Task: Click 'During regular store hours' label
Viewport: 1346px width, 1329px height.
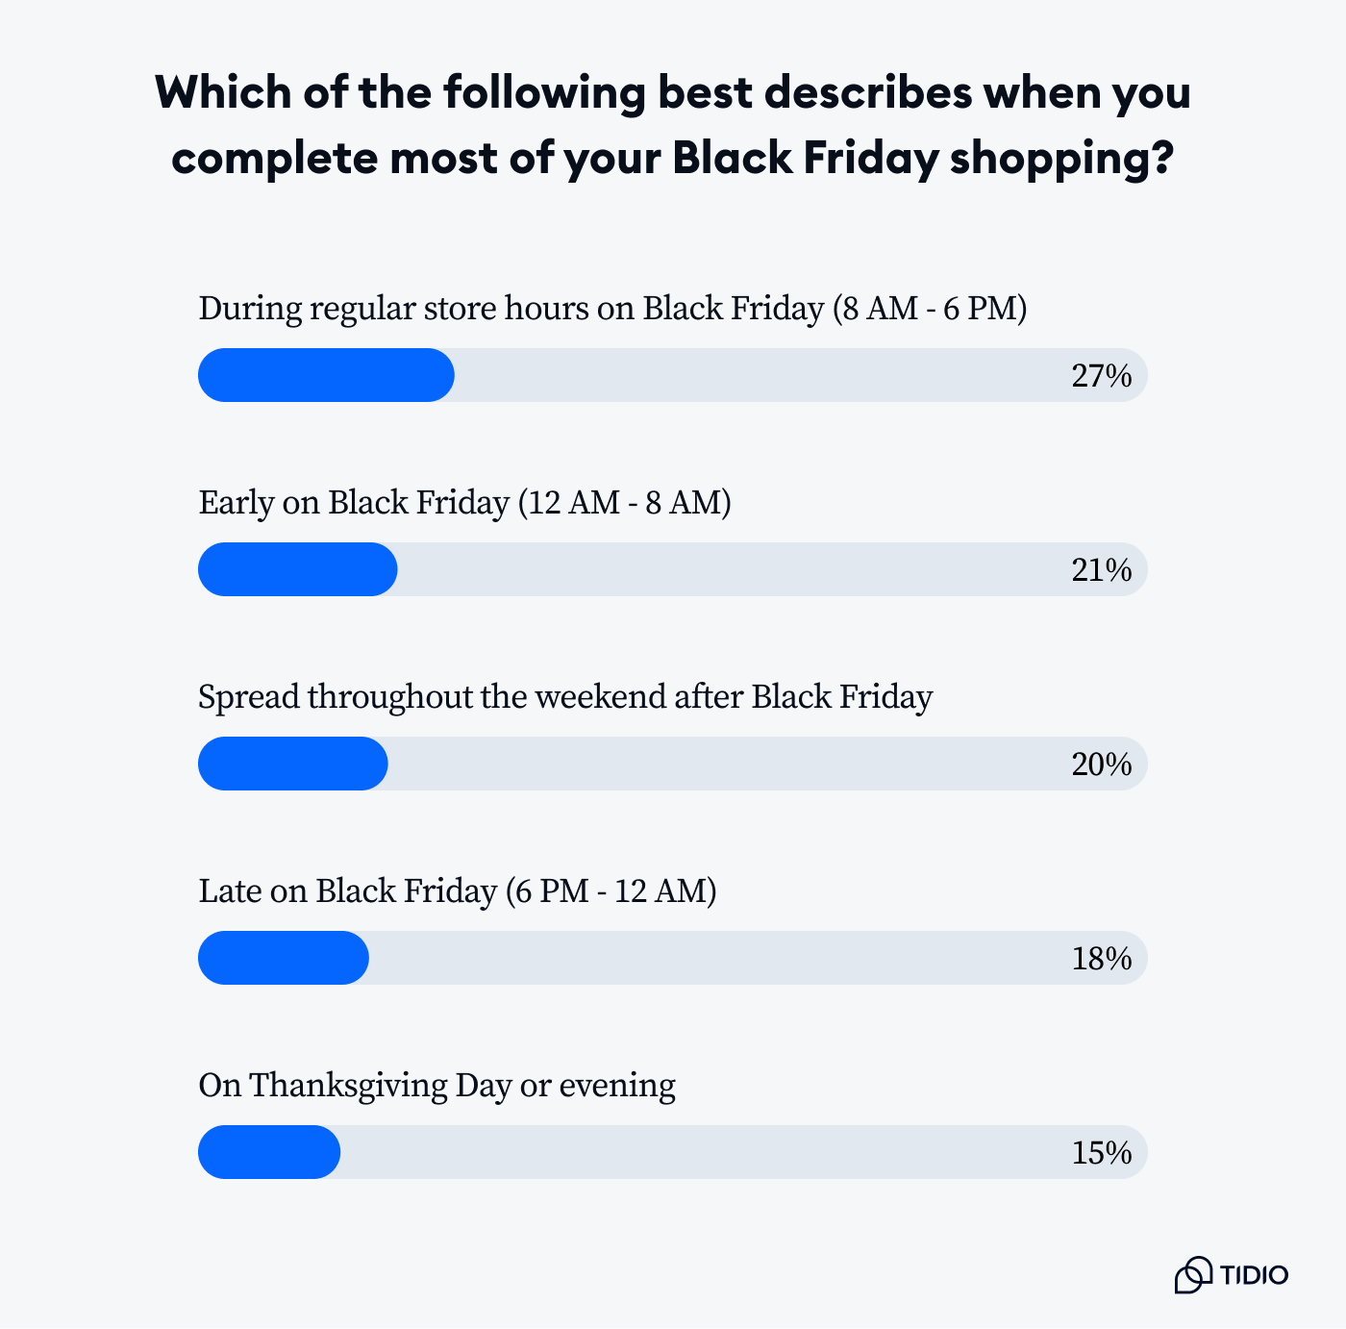Action: [x=612, y=309]
